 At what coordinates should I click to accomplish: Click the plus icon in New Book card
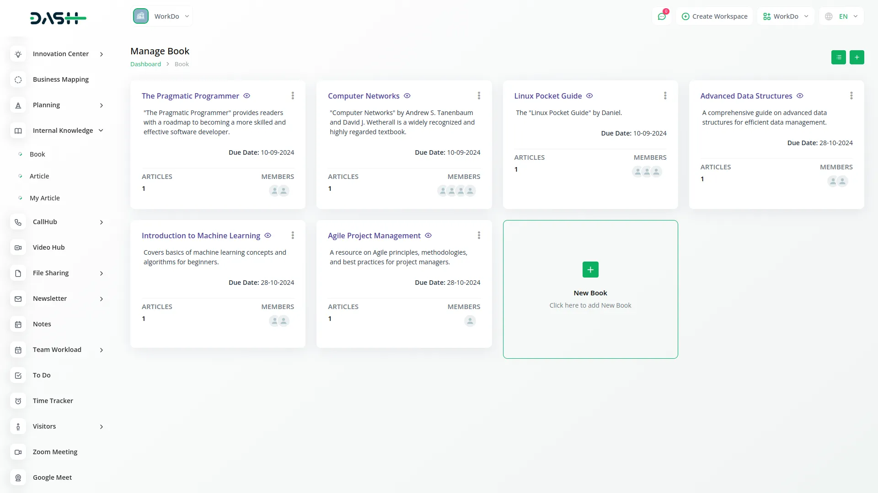[590, 270]
